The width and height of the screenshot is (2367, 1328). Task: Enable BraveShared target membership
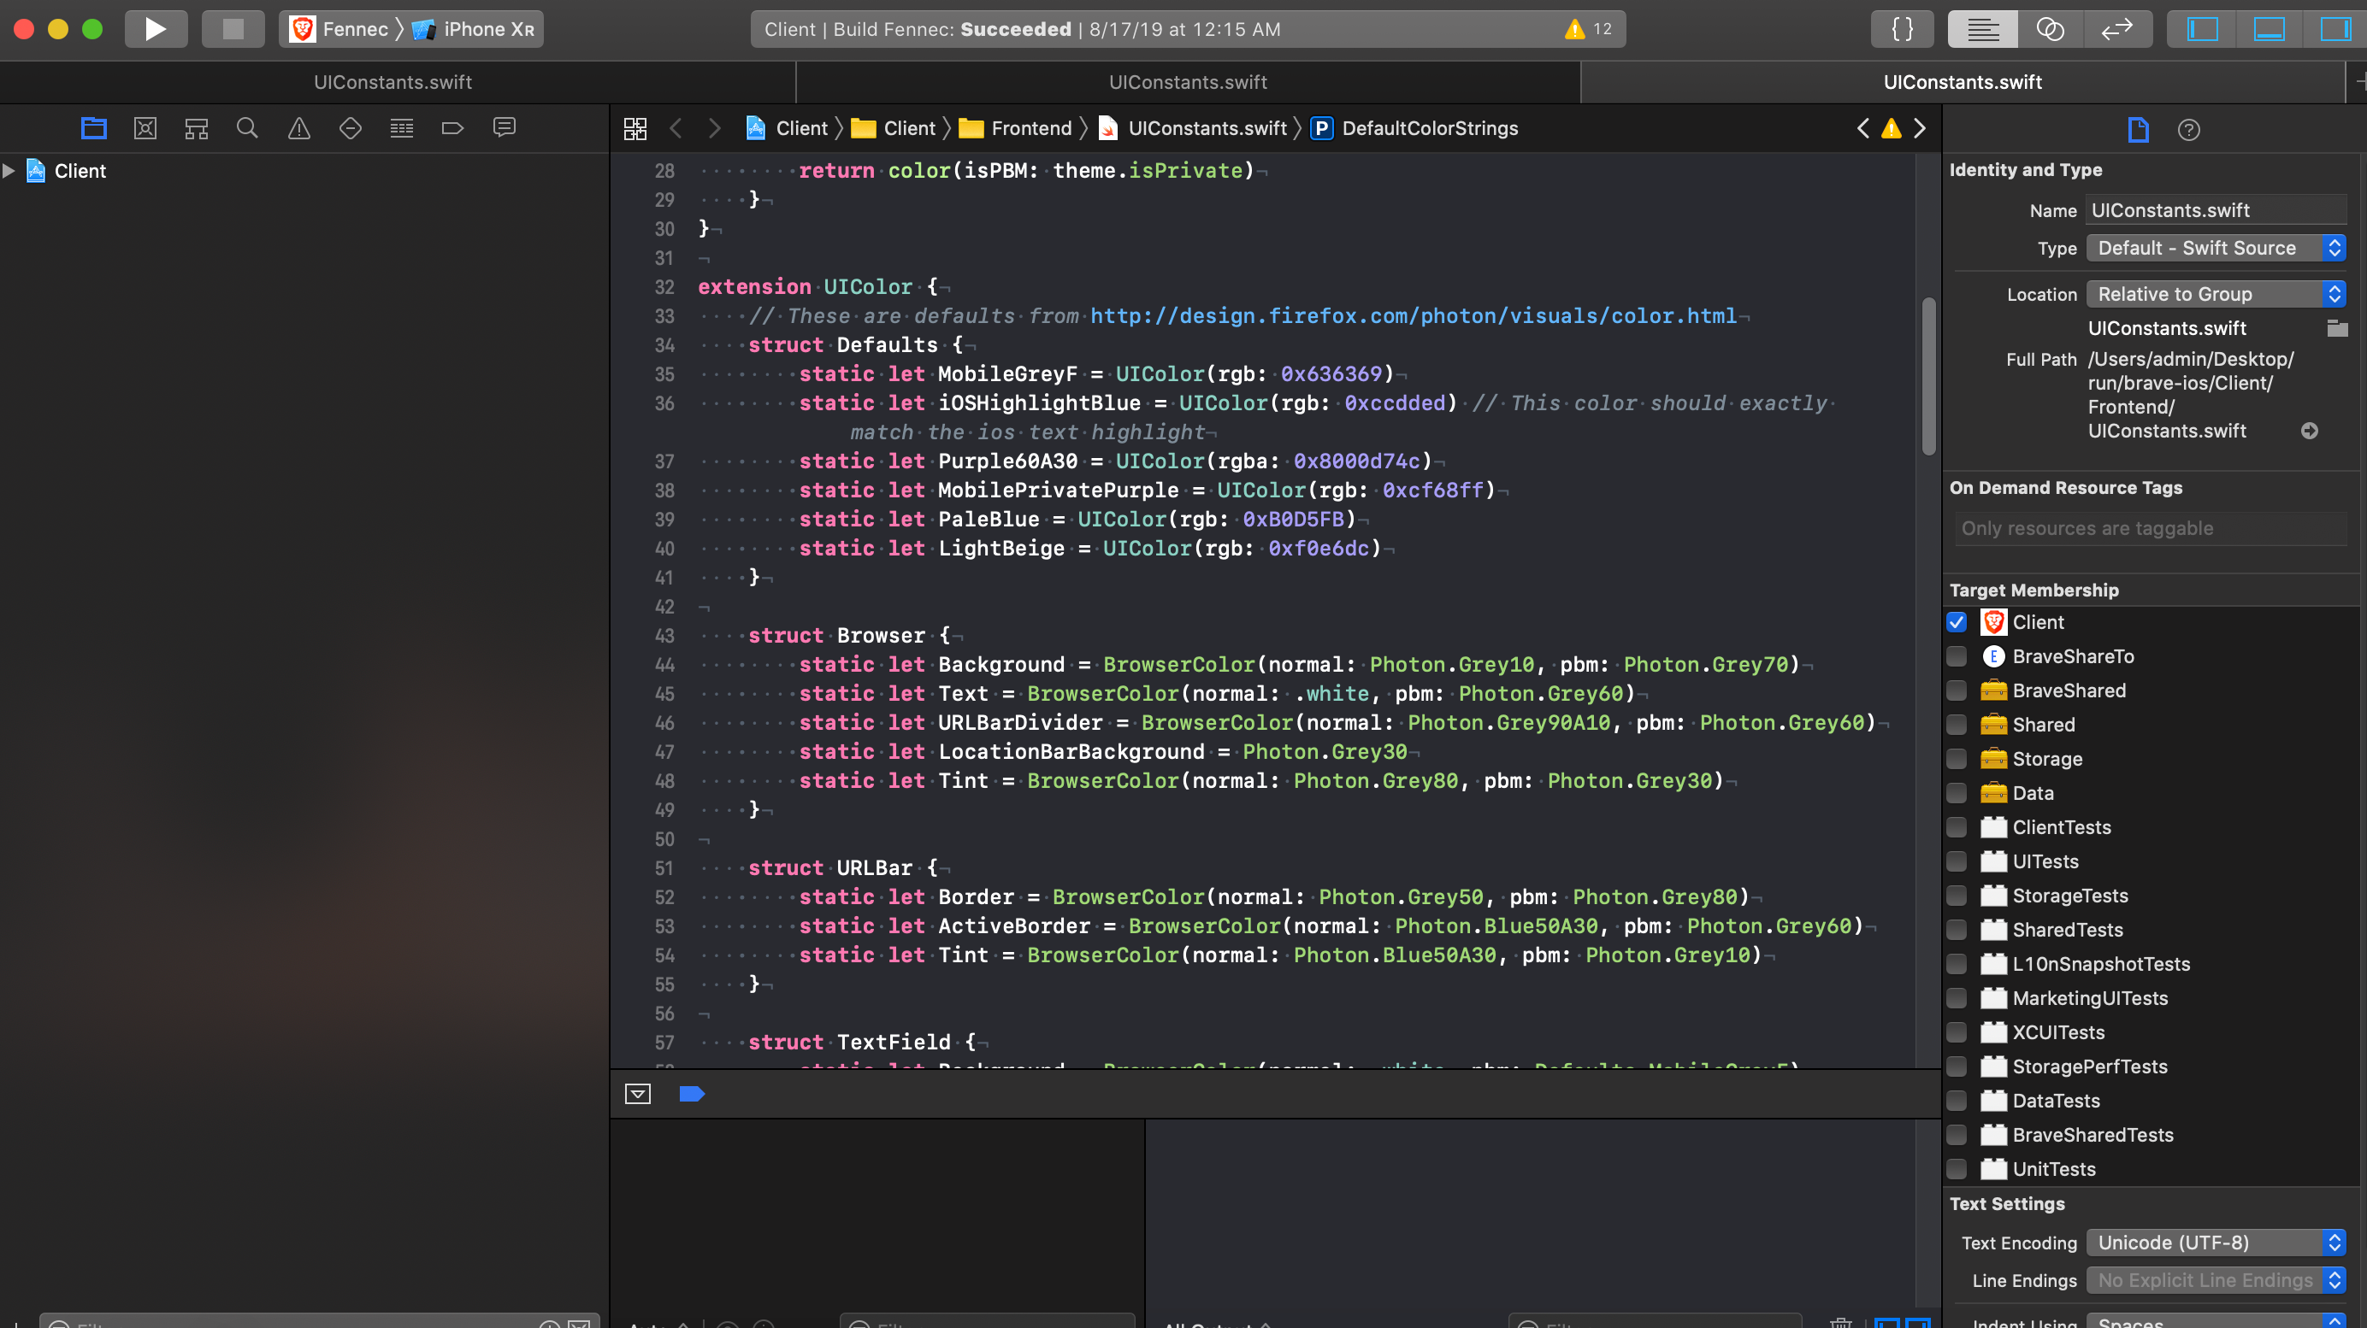click(1957, 690)
